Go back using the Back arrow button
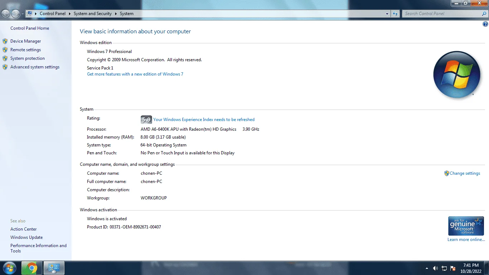The width and height of the screenshot is (489, 275). 6,14
